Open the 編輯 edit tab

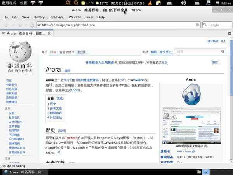coord(154,52)
